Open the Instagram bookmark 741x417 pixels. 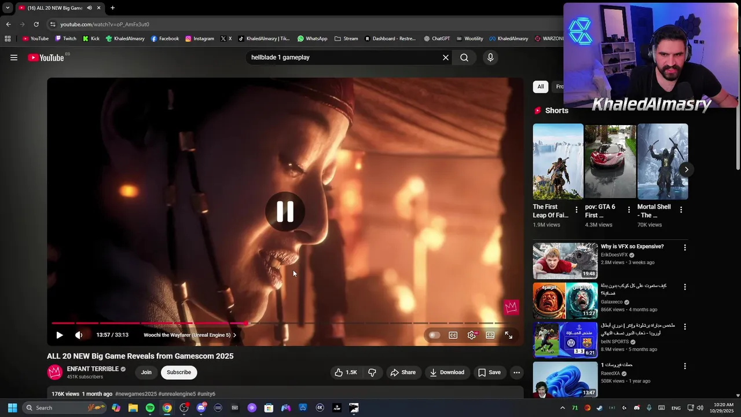point(200,39)
